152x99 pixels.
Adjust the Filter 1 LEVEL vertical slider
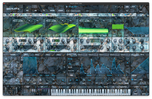(x=146, y=44)
